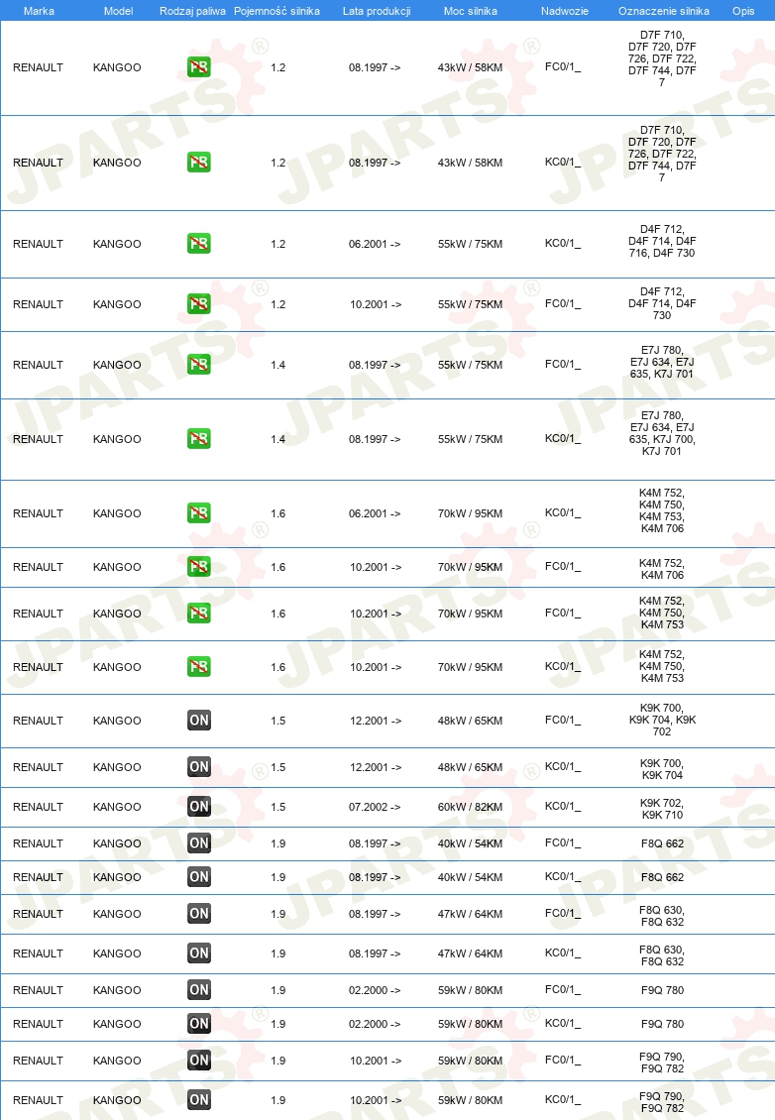Click ON diesel icon in 02.2000 FC0/1_ row
The height and width of the screenshot is (1120, 775).
[x=198, y=990]
